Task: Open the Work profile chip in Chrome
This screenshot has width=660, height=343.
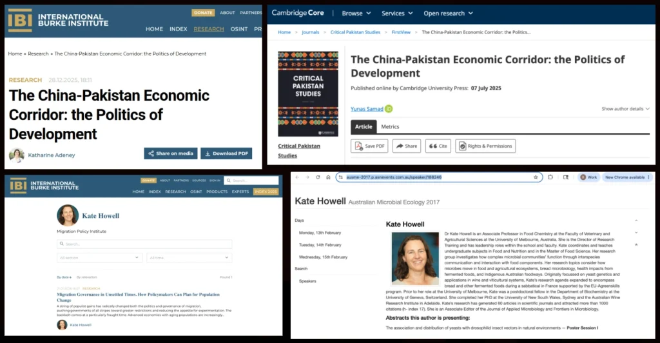Action: click(x=588, y=177)
